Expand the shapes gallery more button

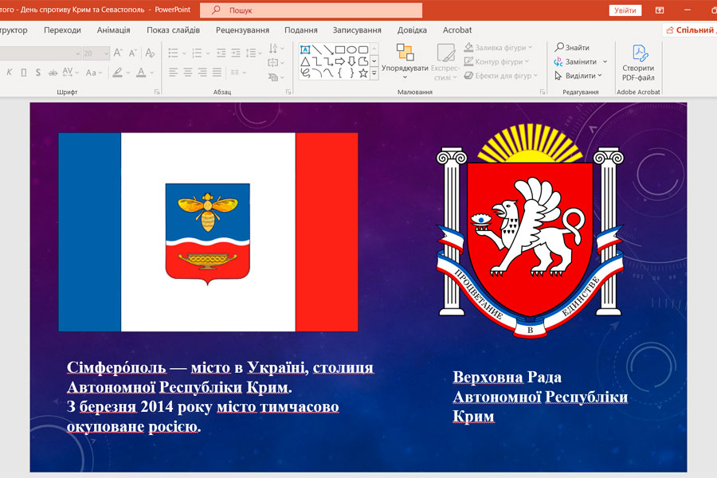374,72
